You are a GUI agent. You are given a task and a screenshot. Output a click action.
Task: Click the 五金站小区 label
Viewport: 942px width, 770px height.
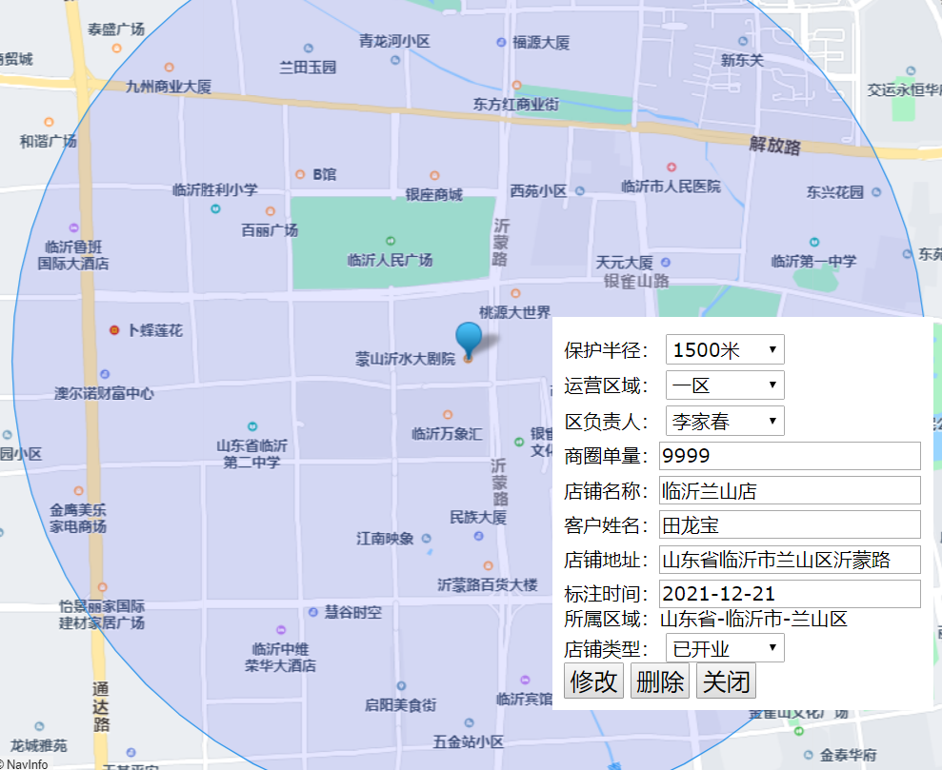469,741
